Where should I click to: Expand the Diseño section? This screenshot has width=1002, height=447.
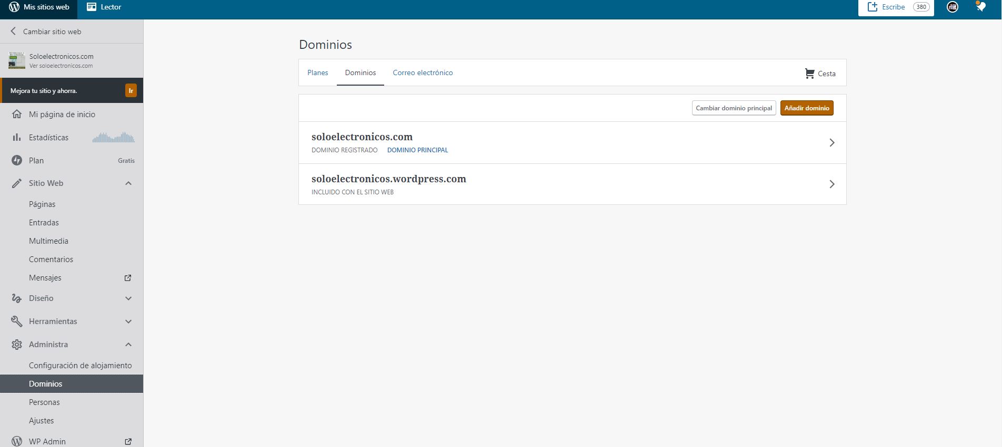click(128, 298)
